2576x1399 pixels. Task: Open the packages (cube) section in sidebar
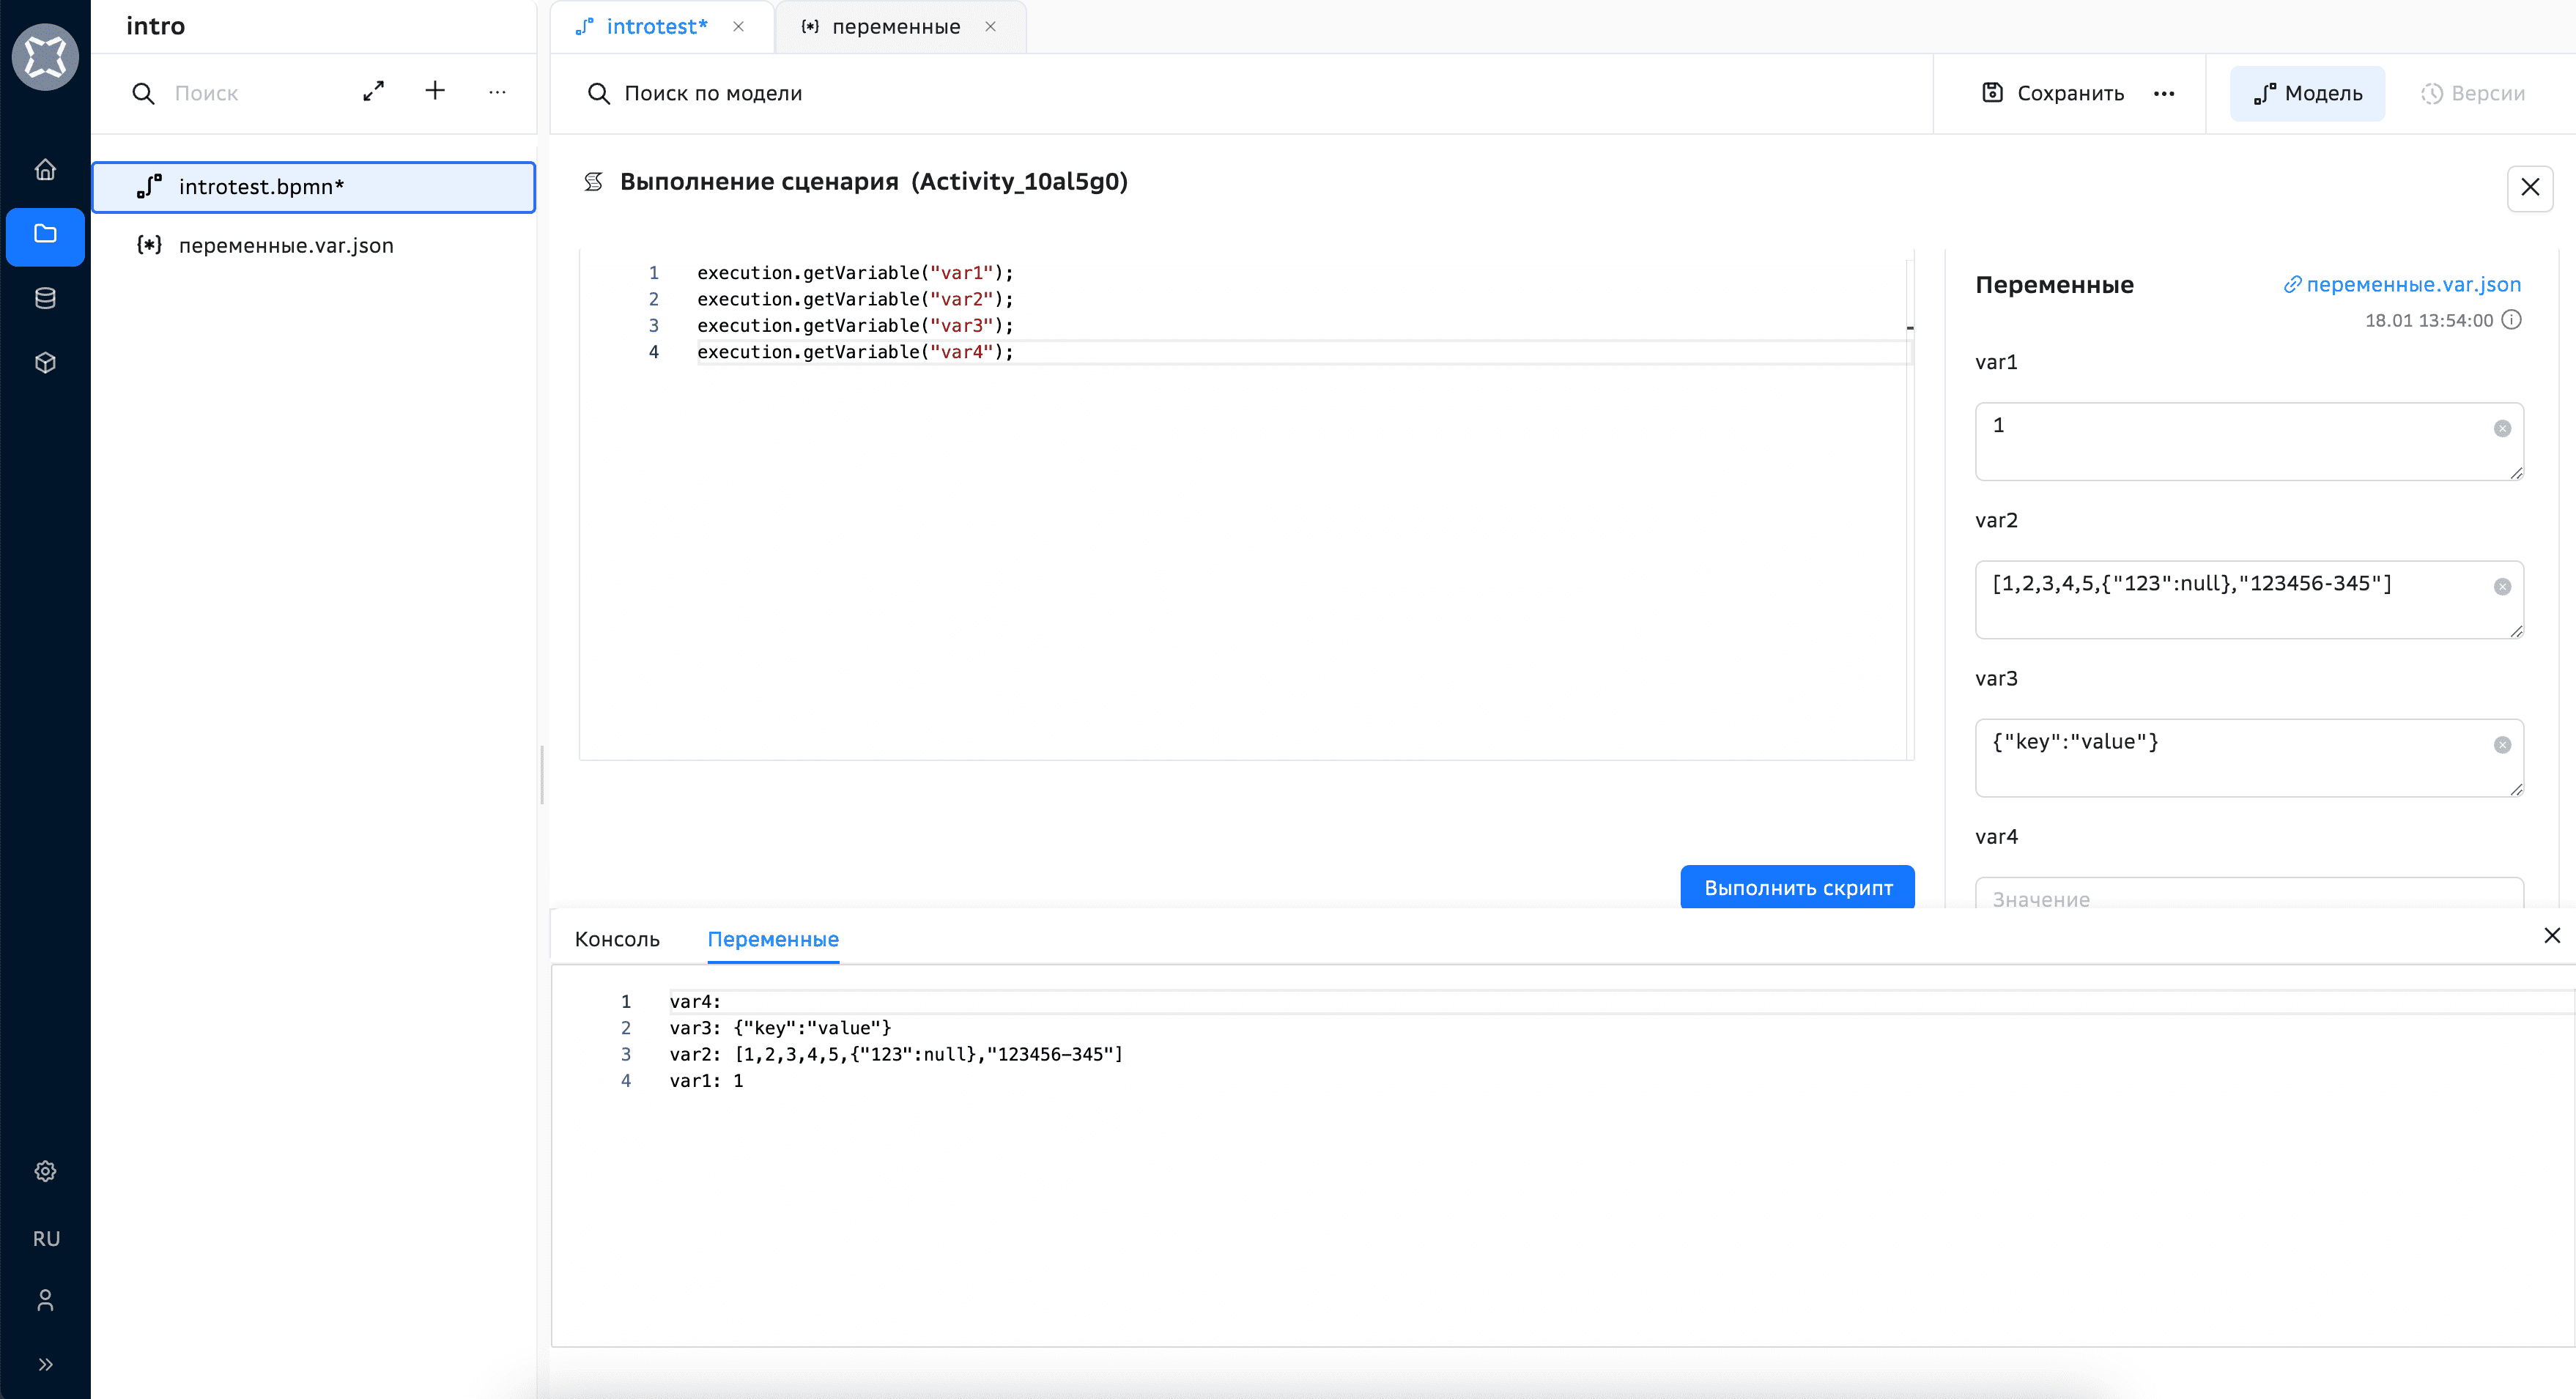pos(45,362)
